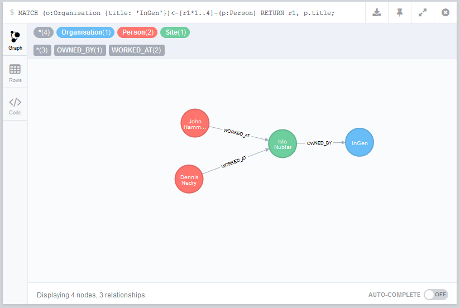
Task: Select the OWNED_BY relationship edge label
Action: coord(319,143)
